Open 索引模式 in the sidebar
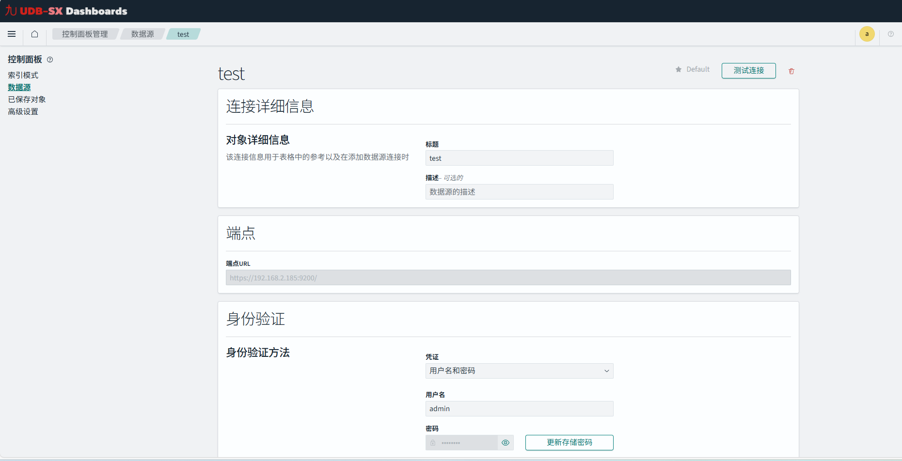The height and width of the screenshot is (461, 902). pos(23,75)
